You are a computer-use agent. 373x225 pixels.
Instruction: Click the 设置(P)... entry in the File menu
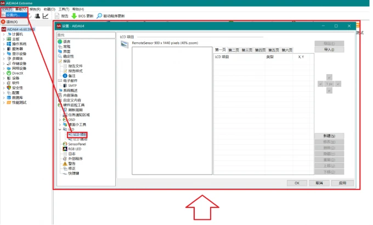coord(14,15)
